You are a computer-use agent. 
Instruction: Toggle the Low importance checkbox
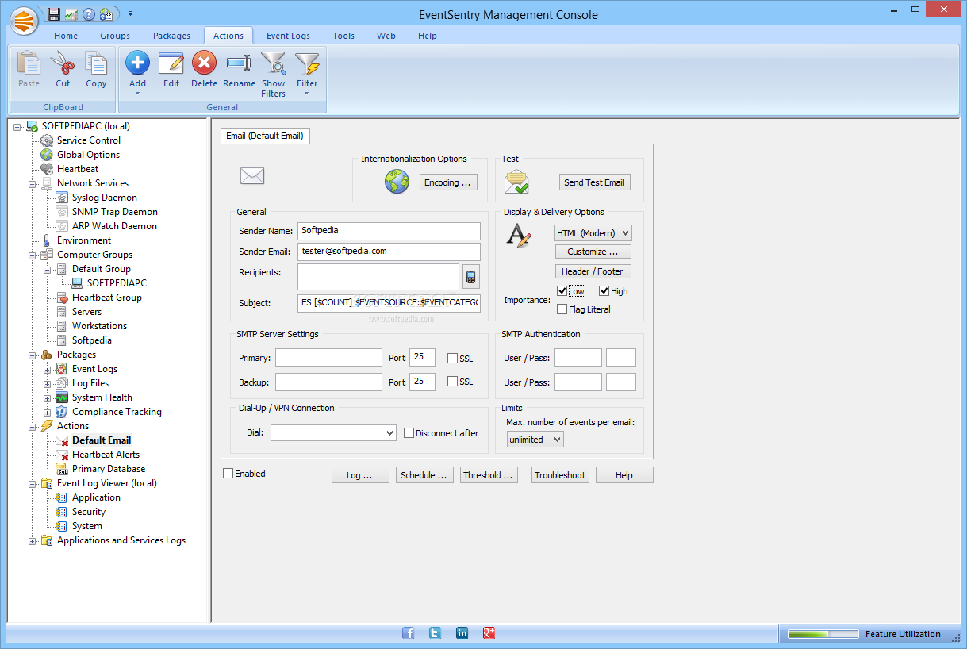pos(562,291)
